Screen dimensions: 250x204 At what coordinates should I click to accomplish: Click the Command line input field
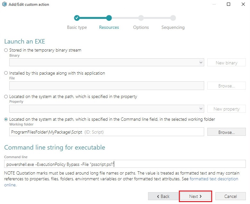pyautogui.click(x=125, y=164)
